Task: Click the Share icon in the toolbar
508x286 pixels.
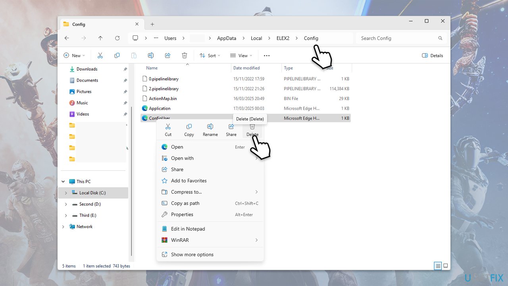Action: click(167, 55)
